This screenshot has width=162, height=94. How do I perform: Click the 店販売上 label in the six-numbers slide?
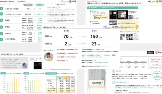tap(8, 34)
